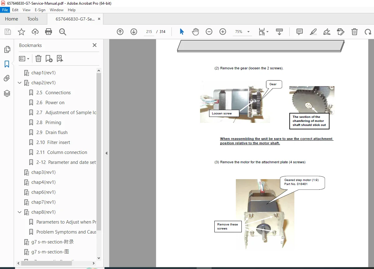Activate the selection arrow tool
The height and width of the screenshot is (269, 374).
[x=182, y=32]
